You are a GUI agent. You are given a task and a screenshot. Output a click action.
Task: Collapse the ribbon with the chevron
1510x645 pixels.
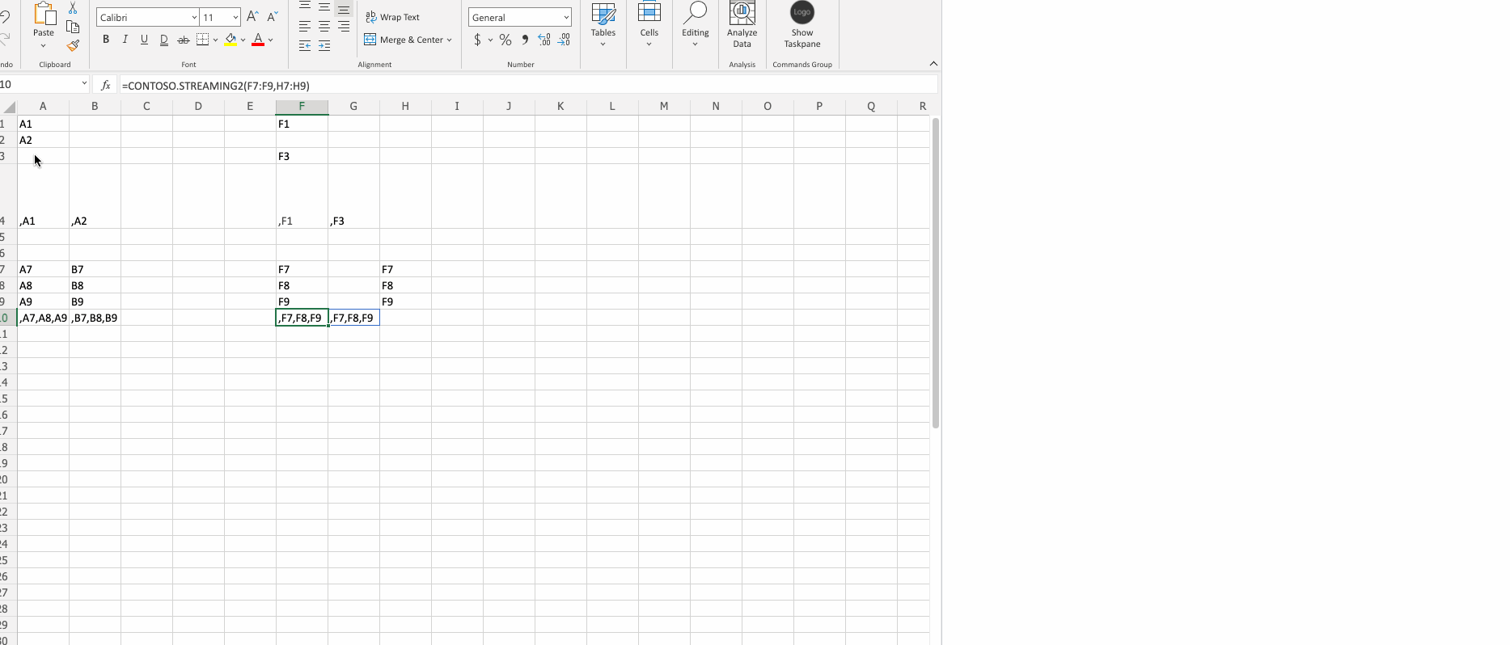click(x=933, y=64)
